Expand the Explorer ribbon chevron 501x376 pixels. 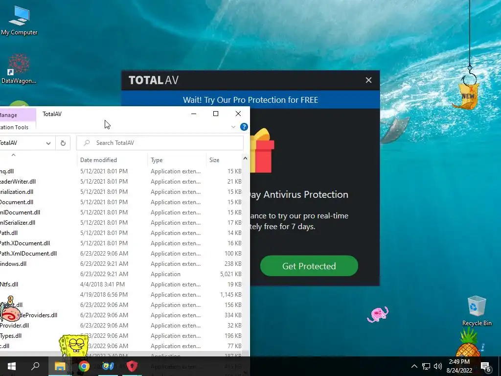point(233,127)
